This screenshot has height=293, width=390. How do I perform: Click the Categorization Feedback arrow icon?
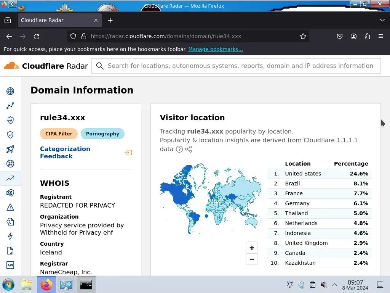[128, 153]
